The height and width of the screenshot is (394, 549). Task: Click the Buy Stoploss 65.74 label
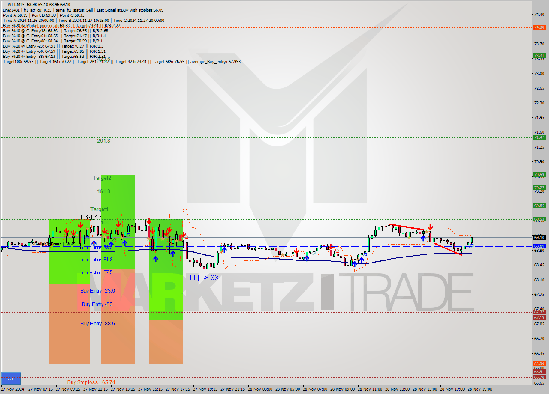[x=91, y=382]
